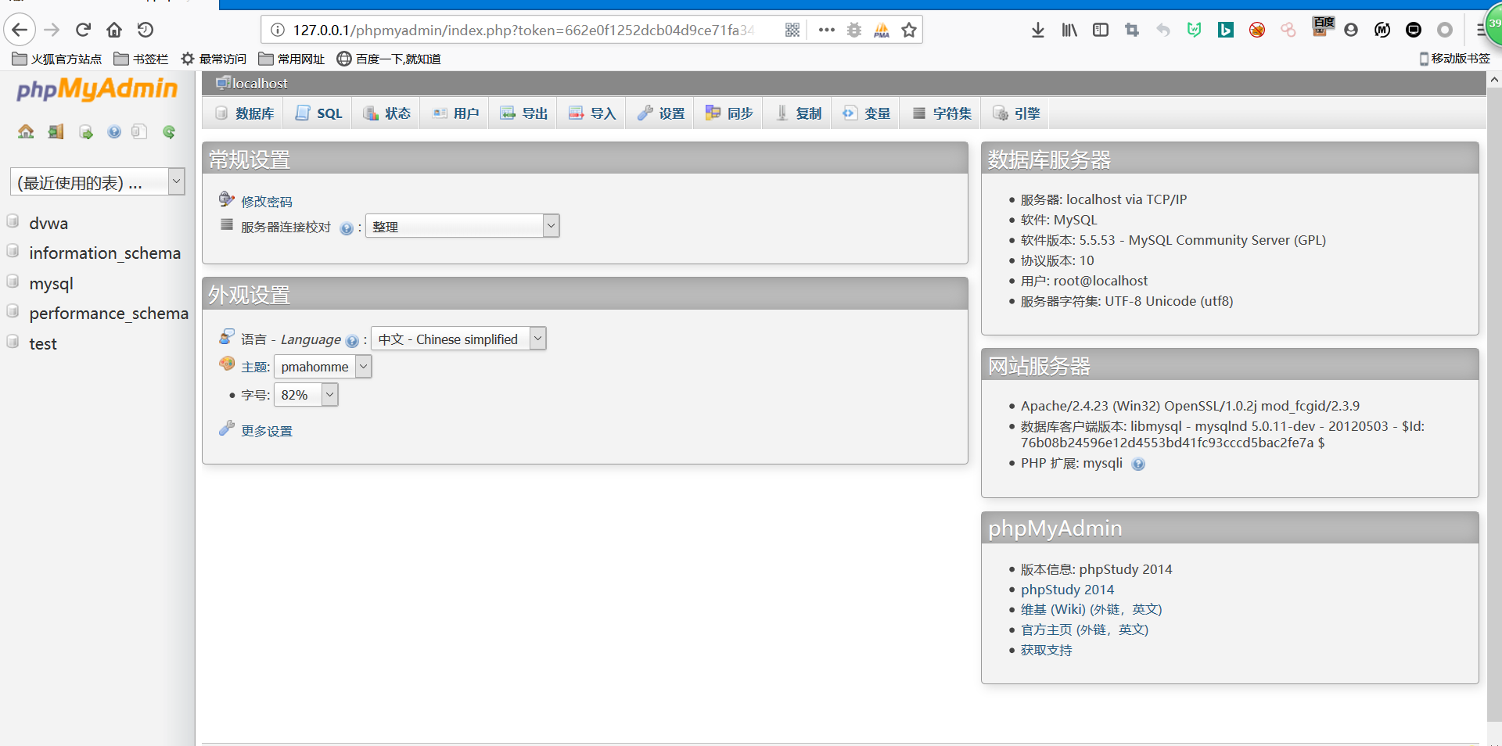Open Firefox downloads arrow icon
The width and height of the screenshot is (1502, 746).
(1038, 30)
